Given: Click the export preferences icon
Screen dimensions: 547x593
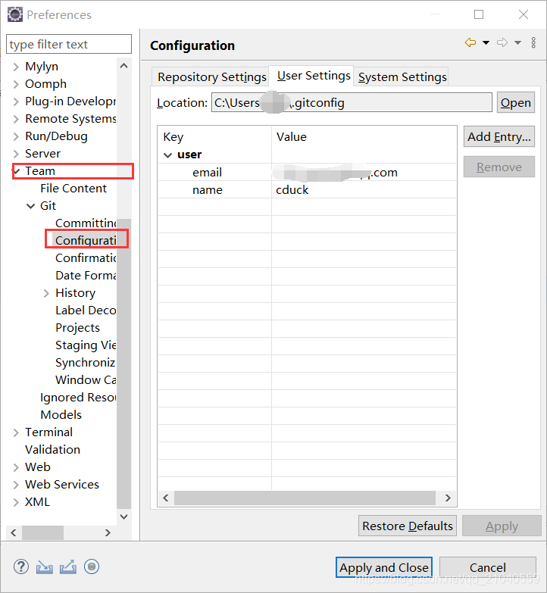Looking at the screenshot, I should (68, 567).
